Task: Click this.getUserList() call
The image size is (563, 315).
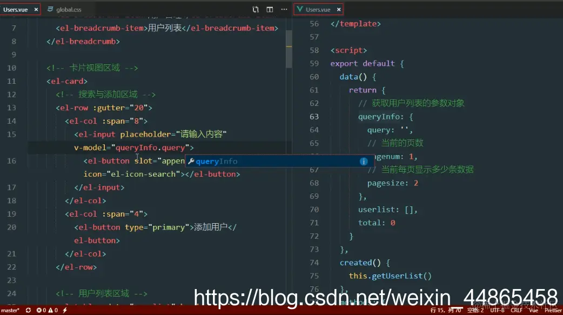Action: (390, 276)
